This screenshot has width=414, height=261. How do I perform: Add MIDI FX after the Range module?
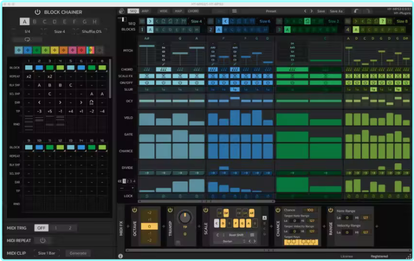point(377,226)
